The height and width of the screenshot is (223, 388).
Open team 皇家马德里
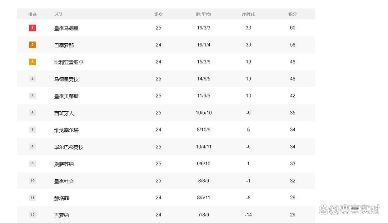pos(66,28)
